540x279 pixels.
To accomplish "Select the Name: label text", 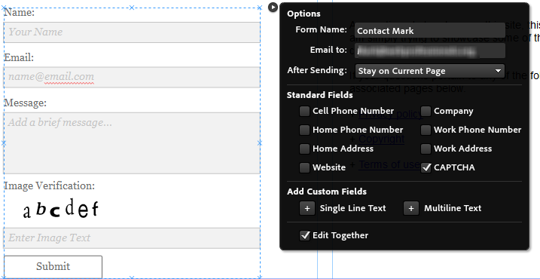I will [20, 12].
